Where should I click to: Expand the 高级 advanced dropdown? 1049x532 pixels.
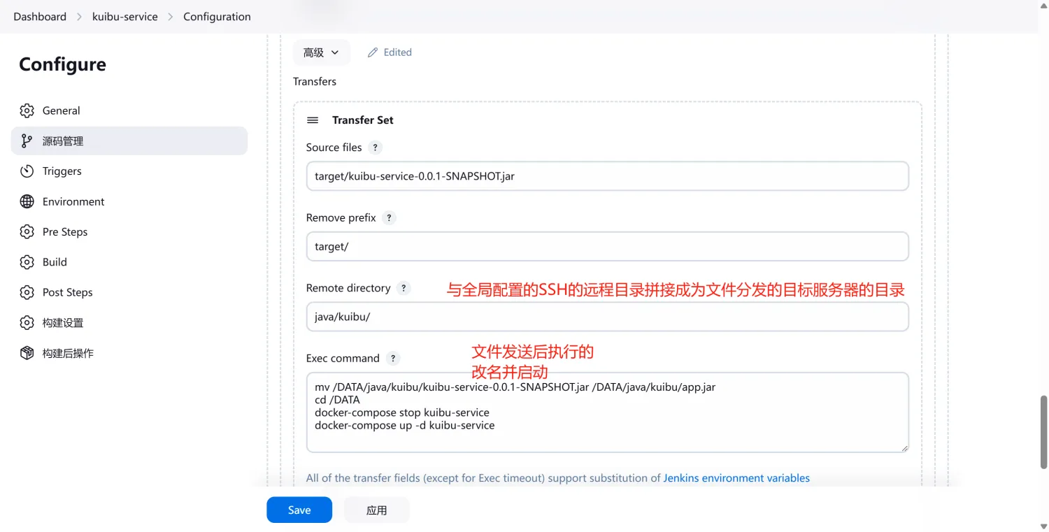[x=321, y=52]
